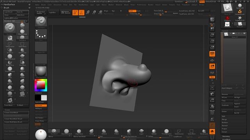Select the ClayBuildup brush in the Brush palette
The width and height of the screenshot is (250, 140).
22,32
